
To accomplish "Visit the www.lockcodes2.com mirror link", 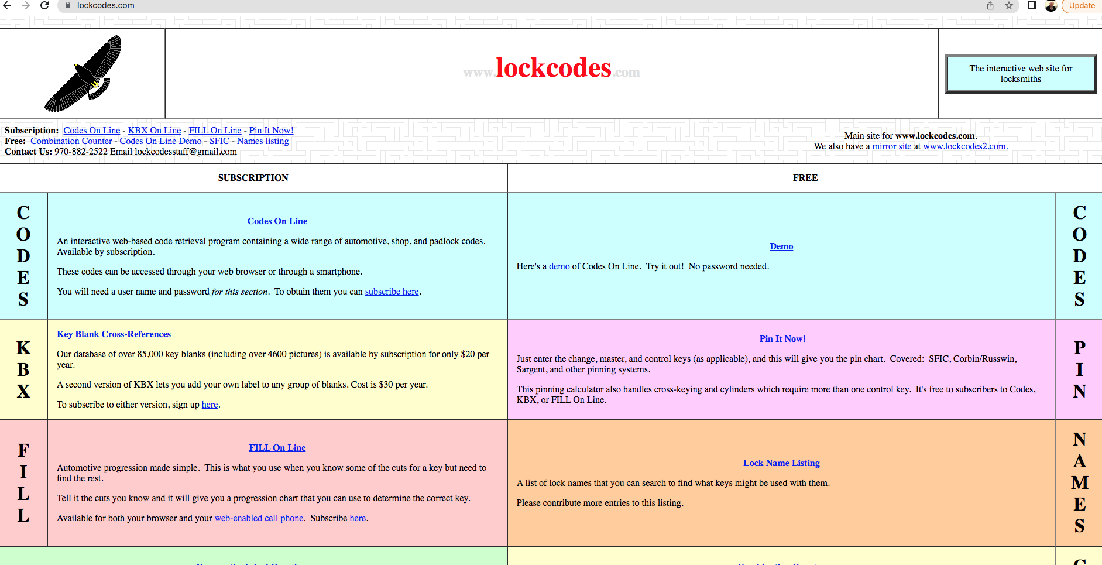I will point(965,146).
